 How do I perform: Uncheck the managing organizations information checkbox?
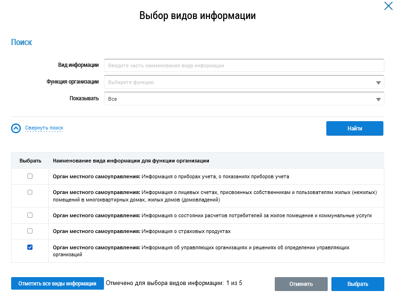tap(30, 247)
